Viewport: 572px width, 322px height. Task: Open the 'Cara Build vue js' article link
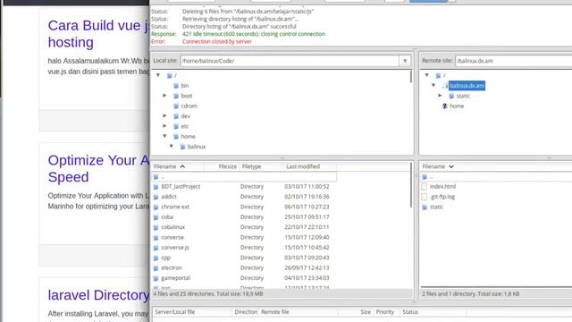pos(98,34)
